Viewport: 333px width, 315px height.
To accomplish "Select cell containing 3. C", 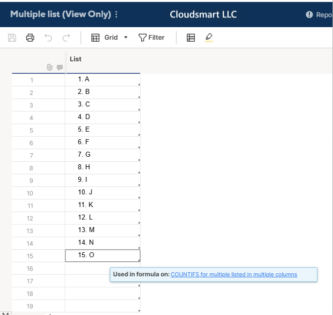I will 102,105.
